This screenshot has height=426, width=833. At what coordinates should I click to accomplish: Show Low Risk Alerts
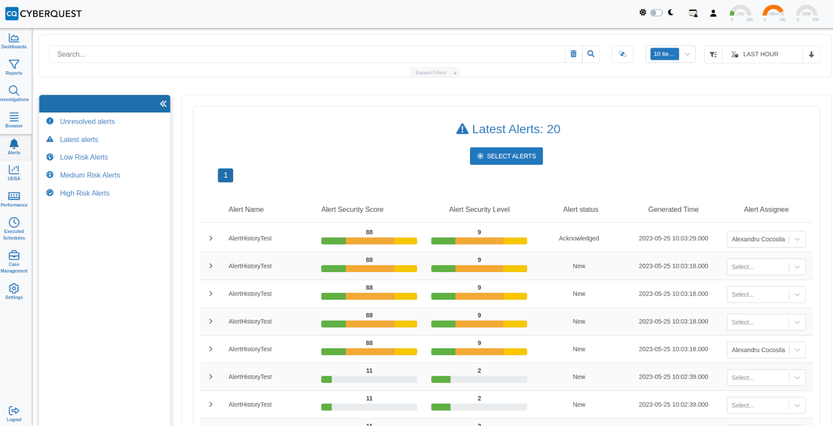pos(84,157)
